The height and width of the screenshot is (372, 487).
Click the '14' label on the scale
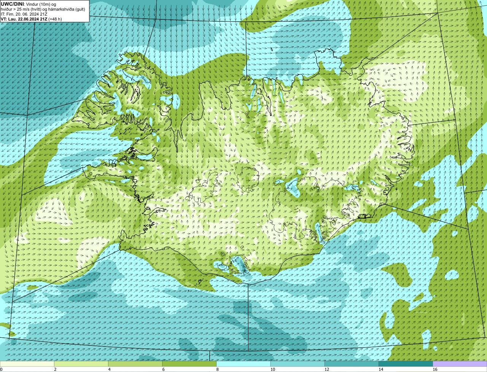pyautogui.click(x=381, y=369)
